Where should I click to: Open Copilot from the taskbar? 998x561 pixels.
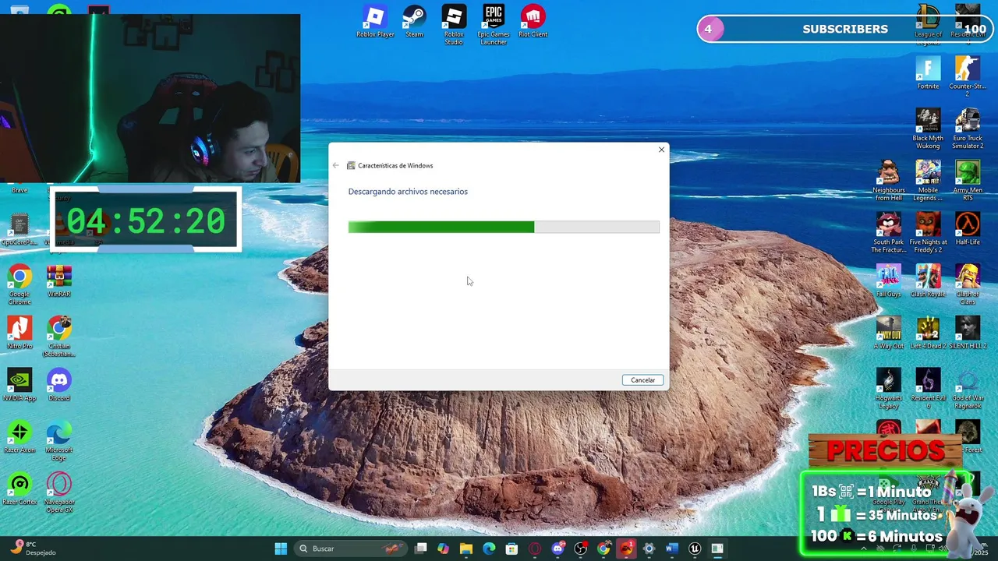[444, 549]
